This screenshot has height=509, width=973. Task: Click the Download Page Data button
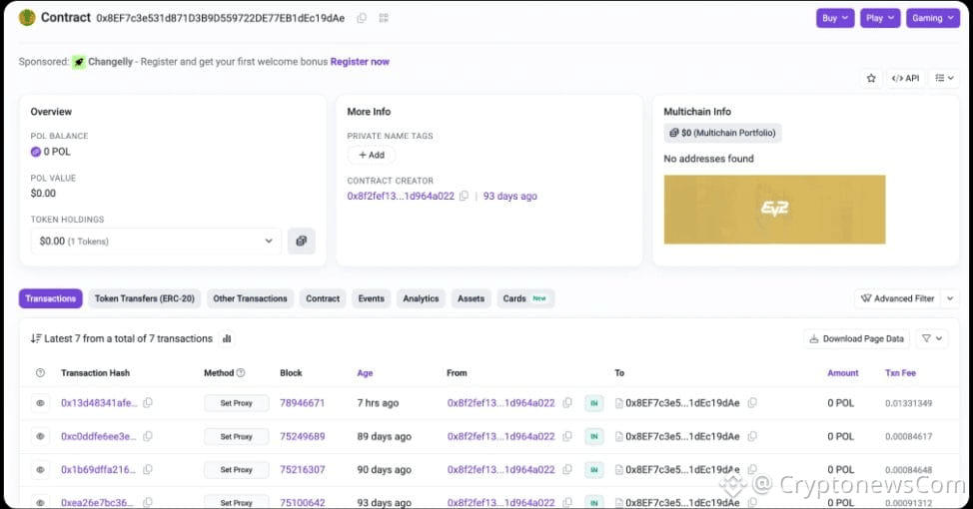856,339
